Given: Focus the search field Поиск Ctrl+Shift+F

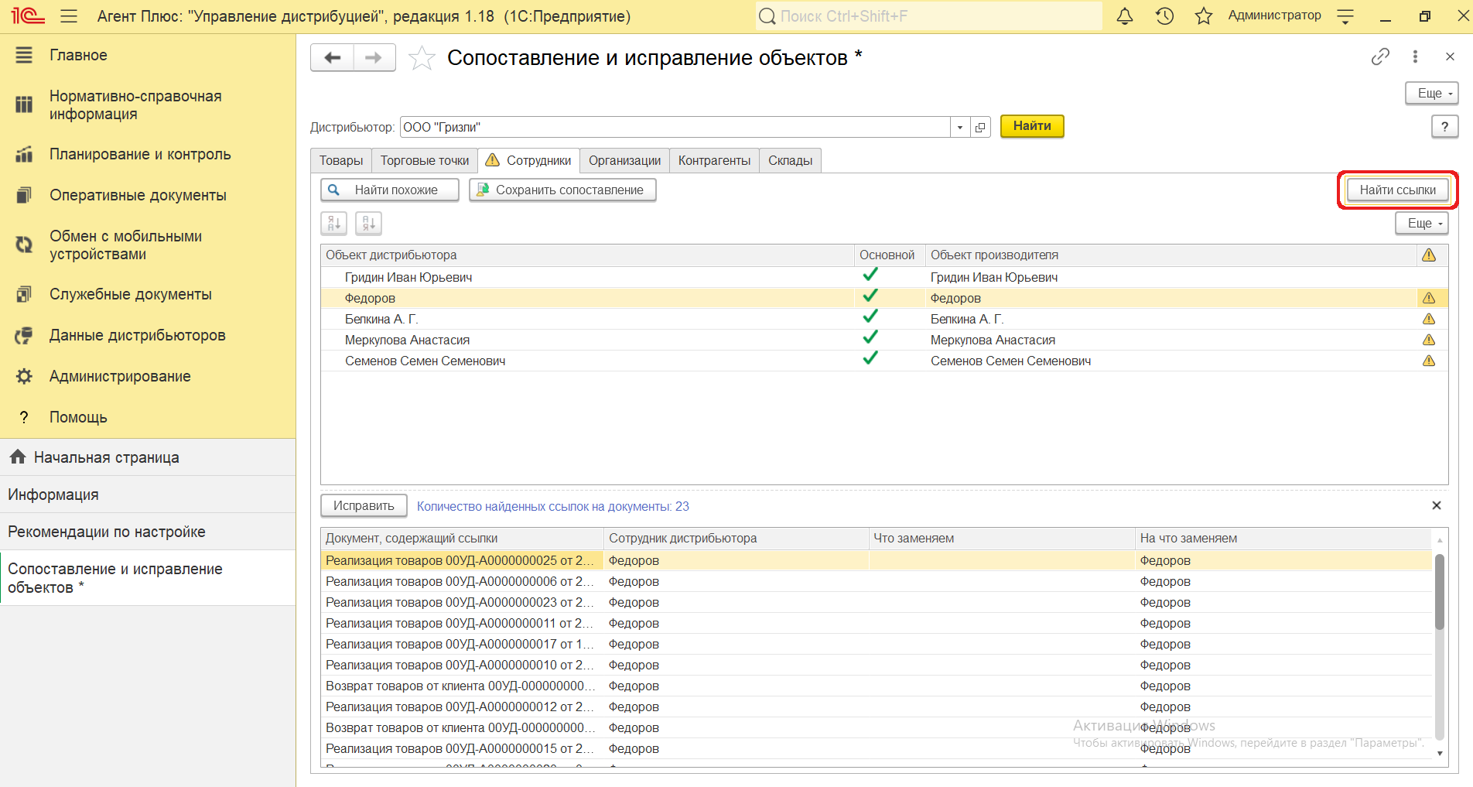Looking at the screenshot, I should 929,15.
